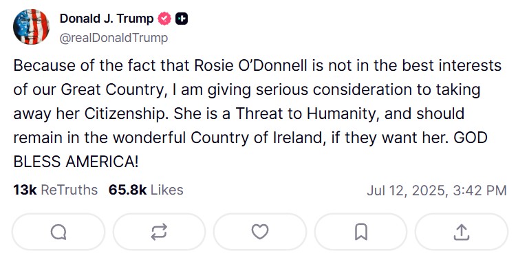Click the black plus badge beside the name
This screenshot has height=262, width=518.
[182, 19]
